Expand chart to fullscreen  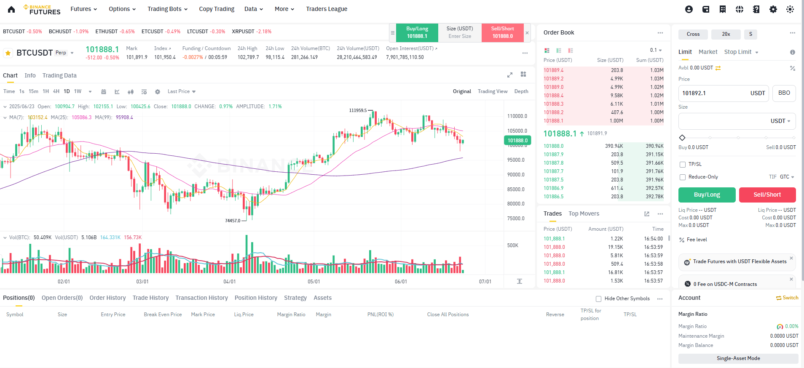click(x=510, y=75)
